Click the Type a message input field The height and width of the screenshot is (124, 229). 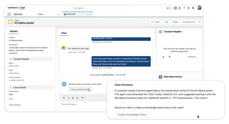tap(104, 104)
